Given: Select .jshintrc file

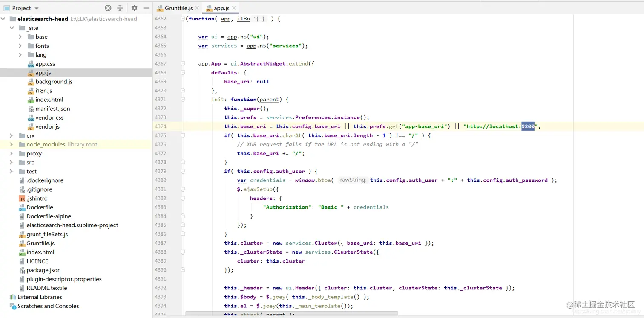Looking at the screenshot, I should (x=37, y=198).
